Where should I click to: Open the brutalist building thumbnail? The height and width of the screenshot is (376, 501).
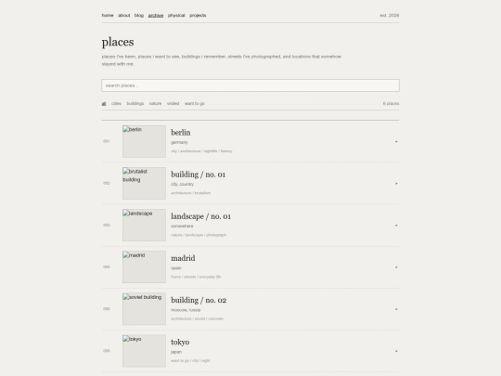point(144,183)
